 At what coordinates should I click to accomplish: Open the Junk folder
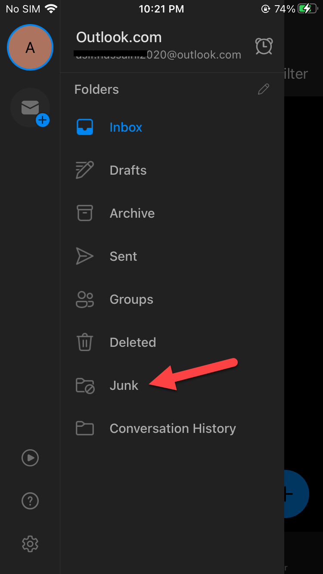[124, 386]
